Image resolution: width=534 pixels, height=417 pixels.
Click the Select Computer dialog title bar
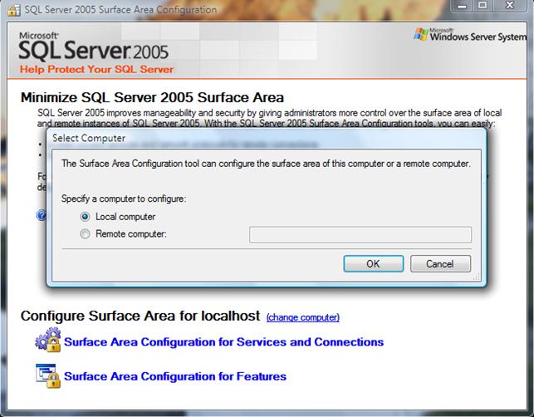249,137
